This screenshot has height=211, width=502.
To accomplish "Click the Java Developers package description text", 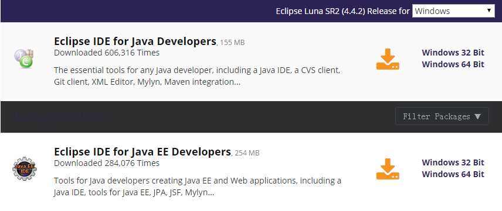I will pyautogui.click(x=197, y=76).
